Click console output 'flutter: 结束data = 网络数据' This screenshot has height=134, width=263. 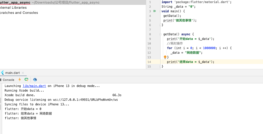[x=28, y=114]
